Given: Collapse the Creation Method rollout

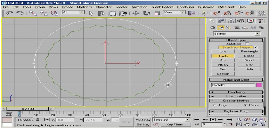Looking at the screenshot, I should click(236, 101).
